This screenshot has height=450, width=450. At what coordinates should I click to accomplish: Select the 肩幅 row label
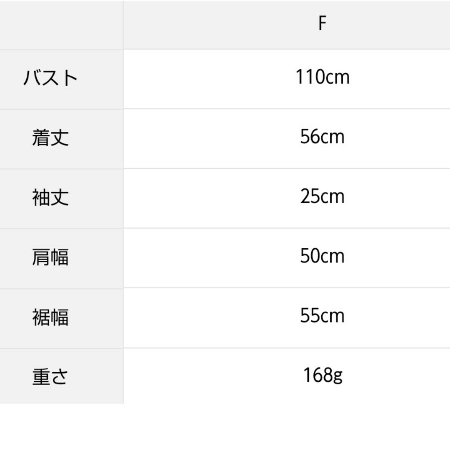point(50,257)
